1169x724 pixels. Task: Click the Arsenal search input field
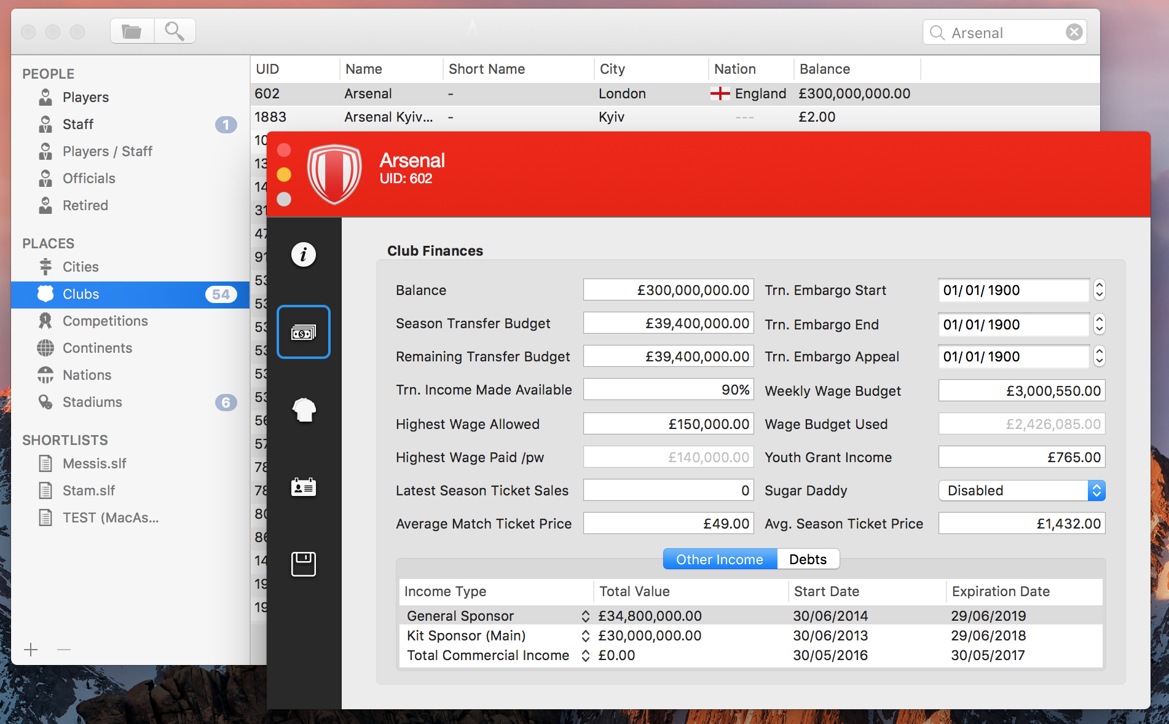tap(1004, 33)
